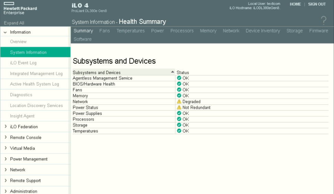Expand the Remote Console menu
Screen dimensions: 334x194
(x=25, y=138)
